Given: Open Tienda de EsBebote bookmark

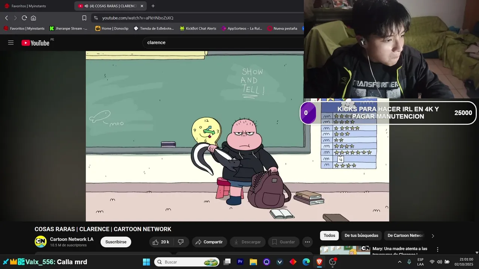Looking at the screenshot, I should click(x=154, y=28).
